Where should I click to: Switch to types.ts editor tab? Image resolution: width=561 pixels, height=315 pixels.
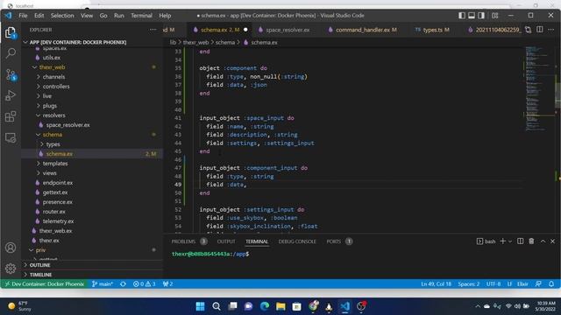click(x=432, y=30)
